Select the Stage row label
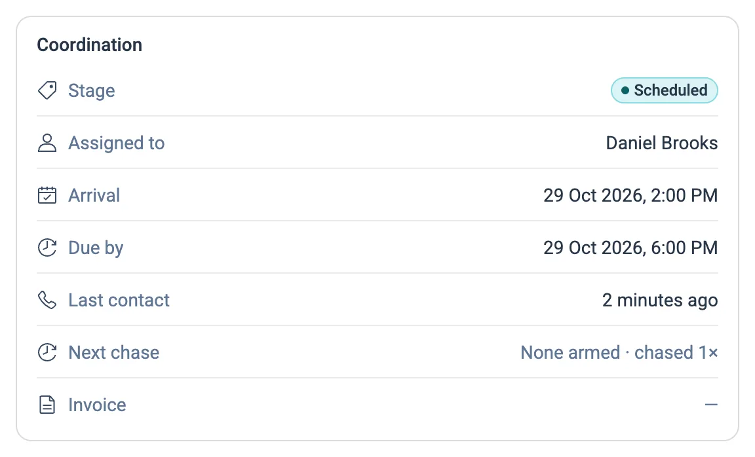This screenshot has height=457, width=755. point(92,91)
